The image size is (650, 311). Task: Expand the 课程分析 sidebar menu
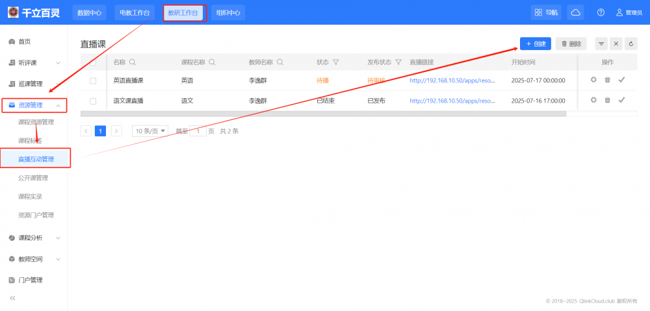(x=36, y=238)
